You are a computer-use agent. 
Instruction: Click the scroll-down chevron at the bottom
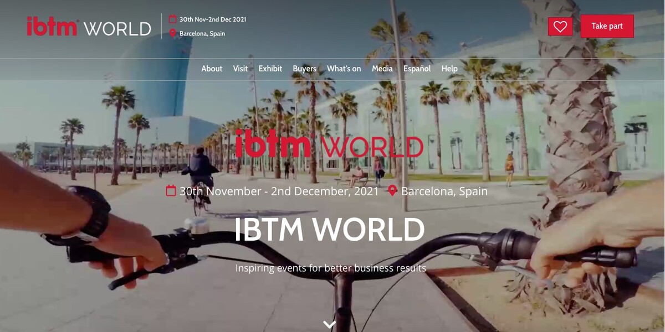pyautogui.click(x=330, y=324)
